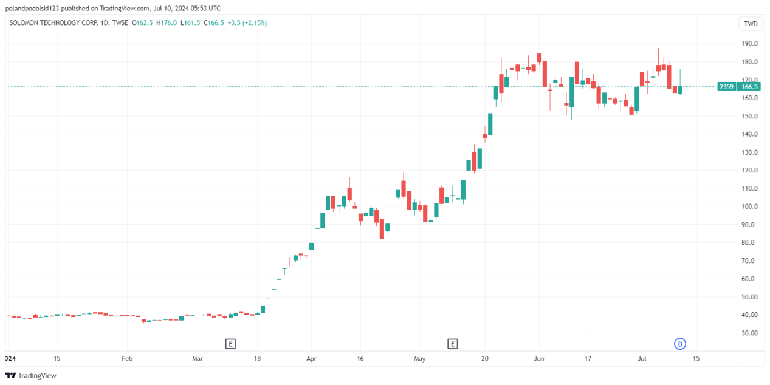Click the earnings E marker near May
Viewport: 770px width, 385px height.
coord(452,344)
